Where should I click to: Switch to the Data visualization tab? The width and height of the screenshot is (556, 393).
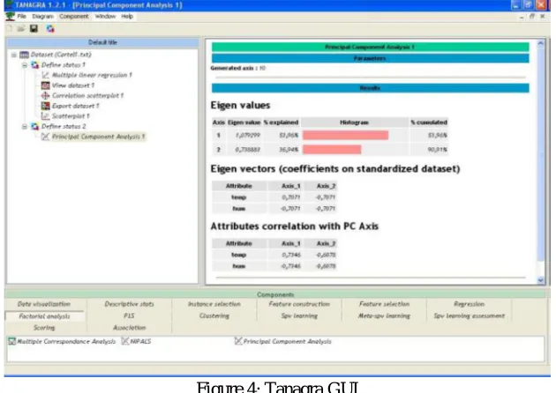pos(44,304)
